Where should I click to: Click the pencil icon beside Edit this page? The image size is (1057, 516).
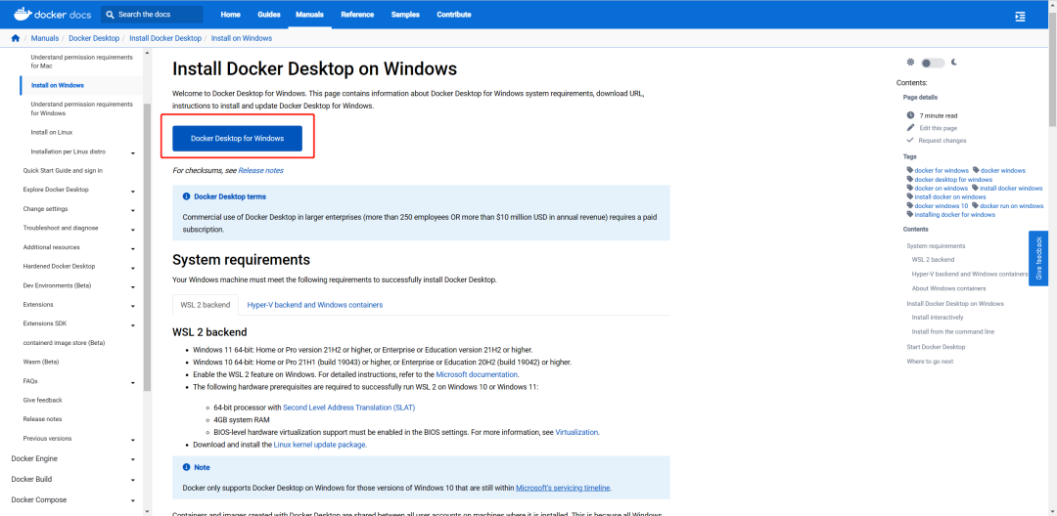[911, 128]
